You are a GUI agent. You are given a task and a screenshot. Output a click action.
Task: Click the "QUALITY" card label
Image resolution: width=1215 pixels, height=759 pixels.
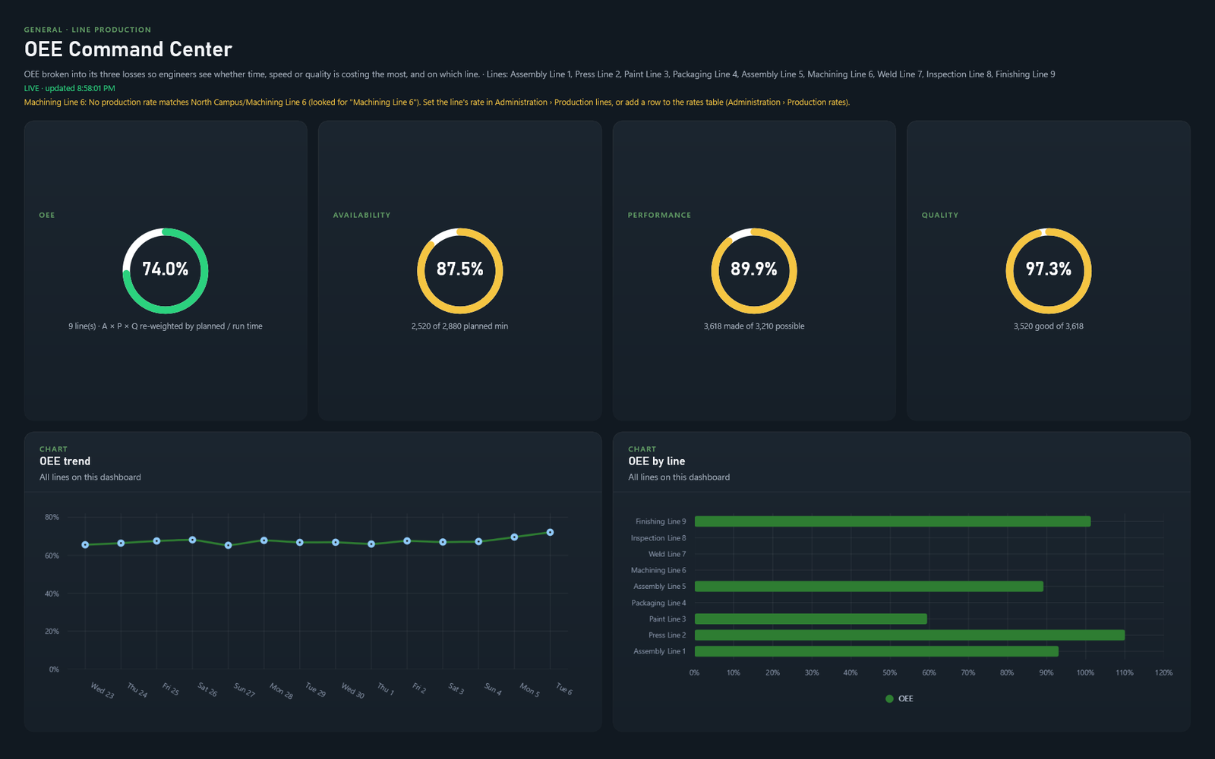pos(940,216)
